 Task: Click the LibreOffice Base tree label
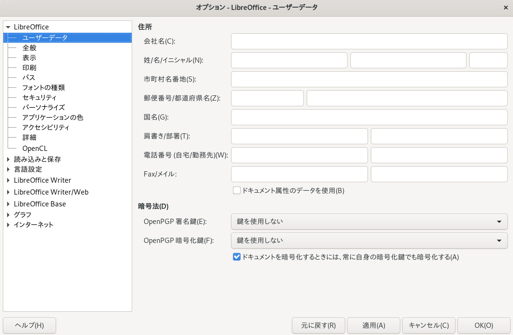[39, 204]
